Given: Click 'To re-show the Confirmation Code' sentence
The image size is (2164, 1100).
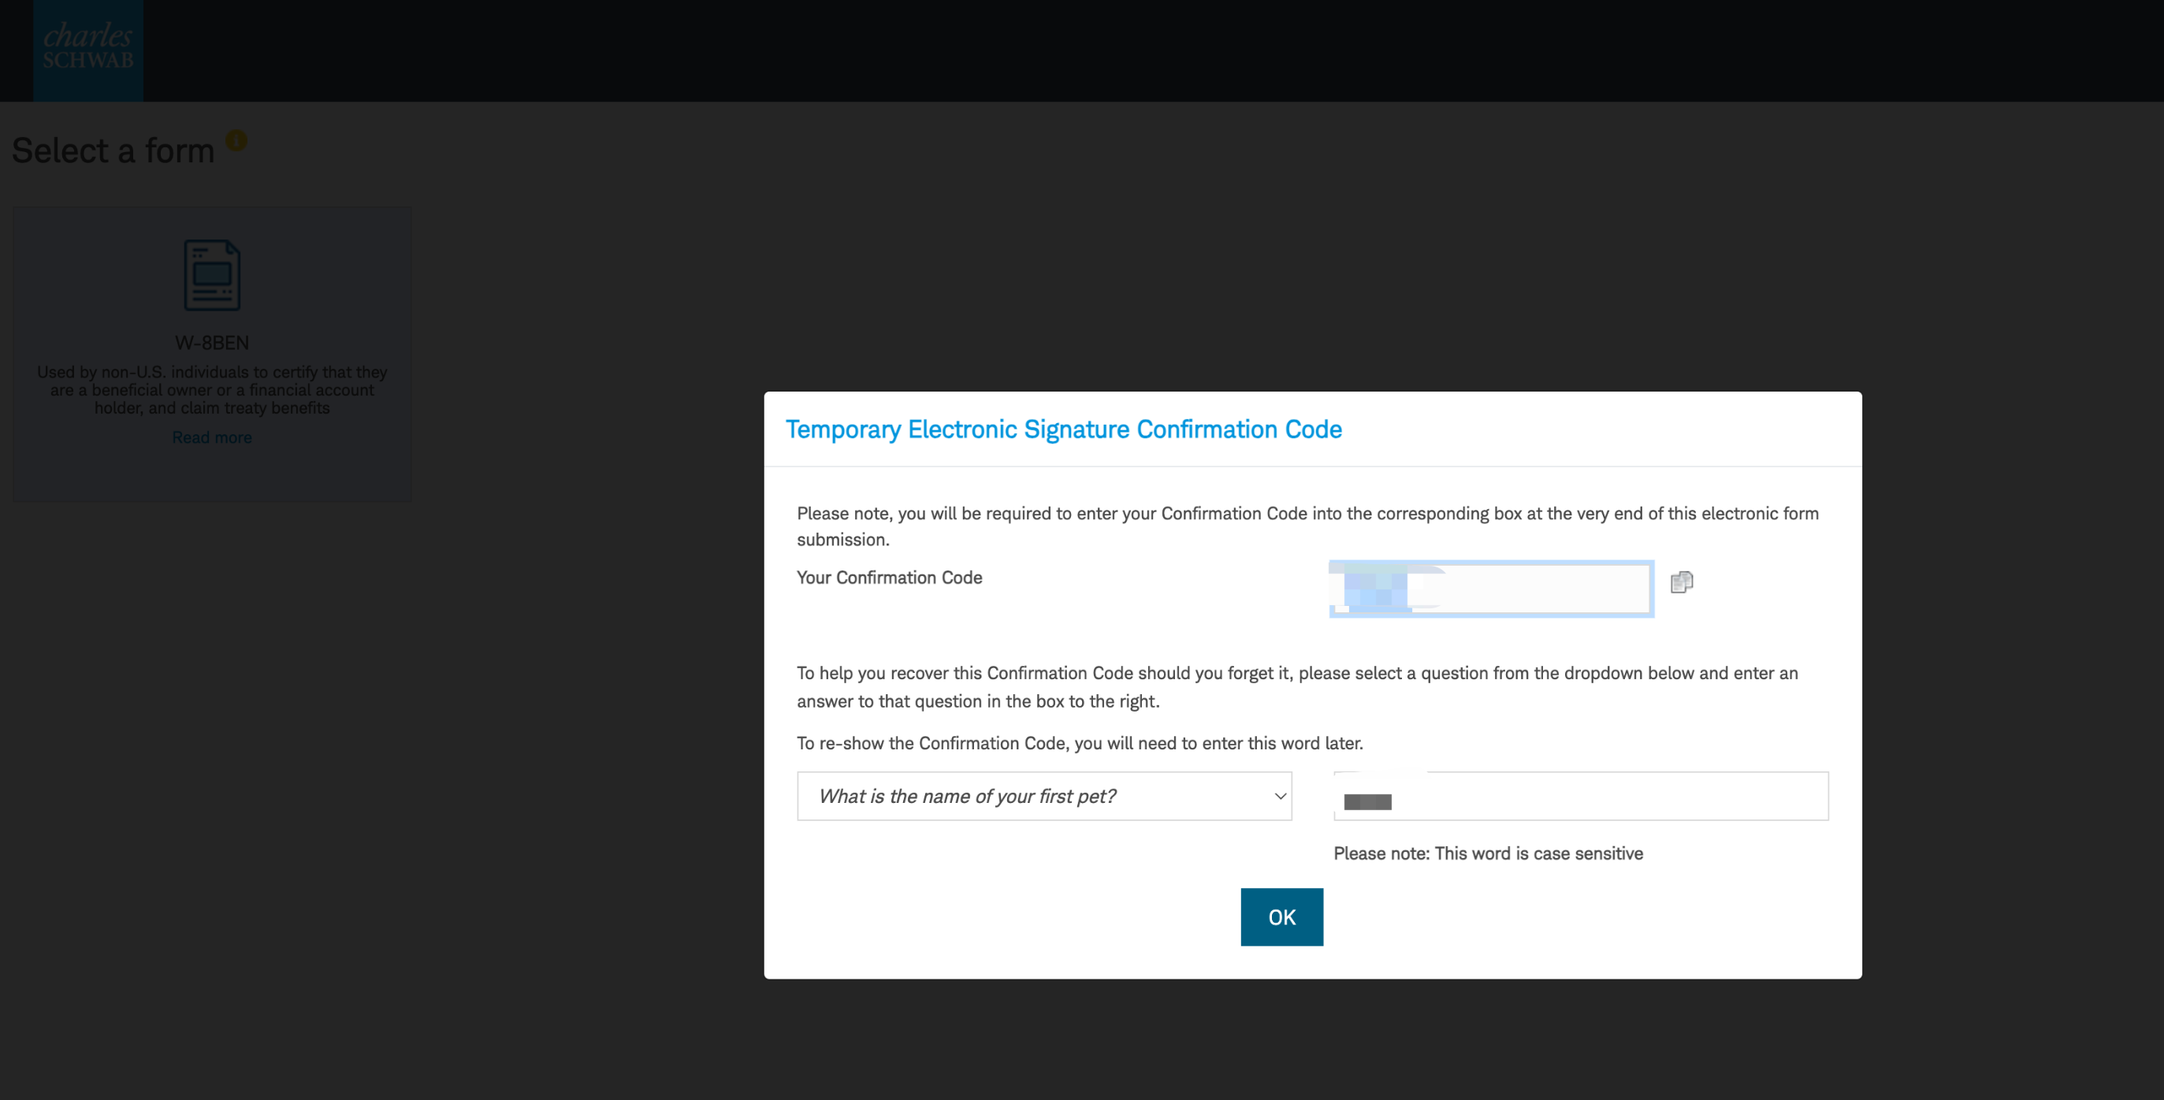Looking at the screenshot, I should coord(1080,743).
